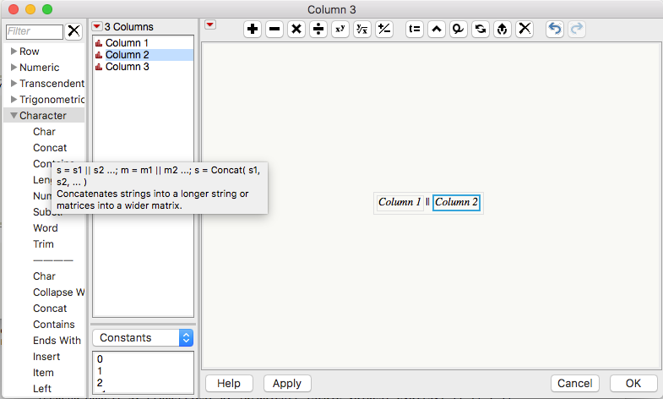Viewport: 663px width, 399px height.
Task: Click the Delete Element toolbar button
Action: coord(459,30)
